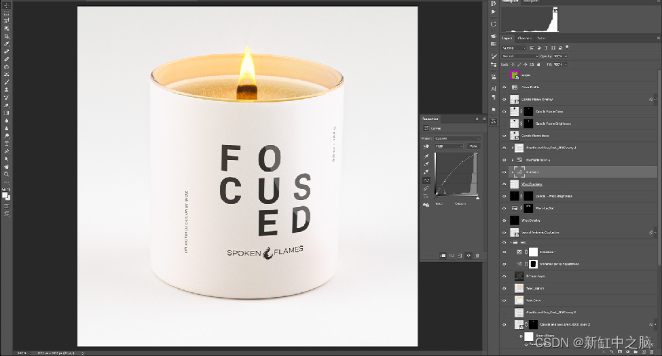Click the Auto button in Curves
This screenshot has height=356, width=662.
(473, 146)
